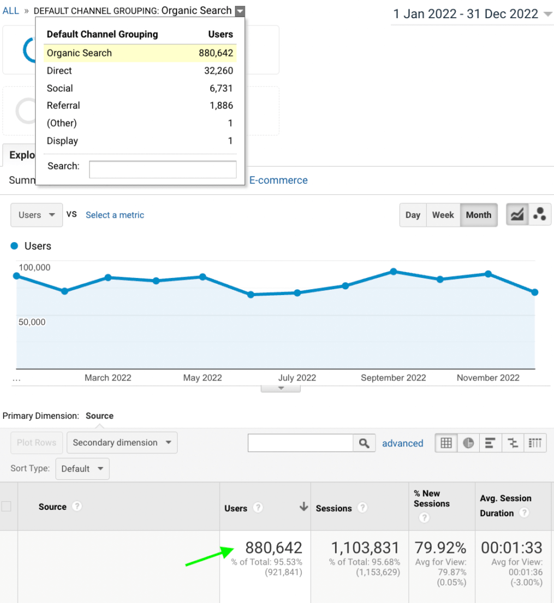Select the data table grid view icon
This screenshot has width=554, height=603.
pos(446,443)
